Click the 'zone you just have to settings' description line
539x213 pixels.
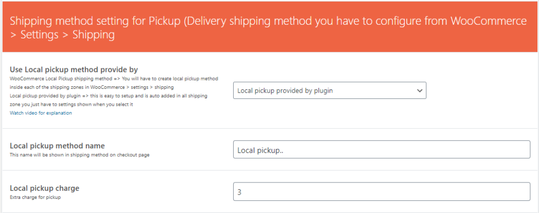pyautogui.click(x=71, y=104)
